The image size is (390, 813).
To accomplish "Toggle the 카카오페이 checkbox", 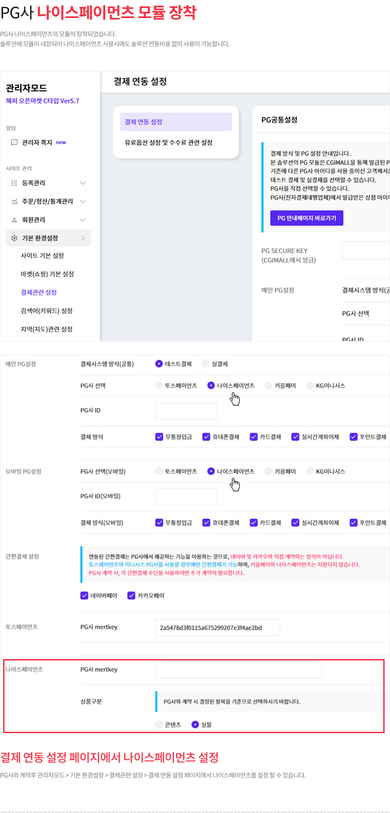I will (x=131, y=595).
